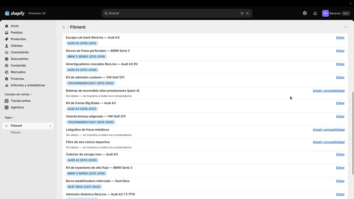The image size is (354, 199).
Task: Click VOLKSWAGEN GOLF tag under Volante bimasa
Action: pyautogui.click(x=91, y=122)
